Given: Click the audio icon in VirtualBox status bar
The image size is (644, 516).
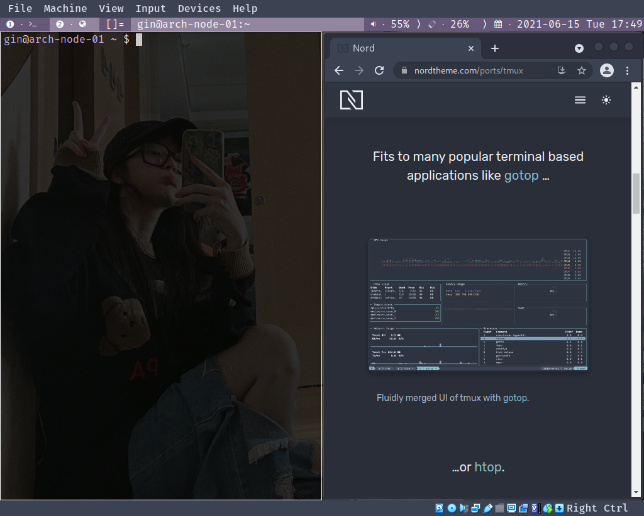Looking at the screenshot, I should click(464, 508).
